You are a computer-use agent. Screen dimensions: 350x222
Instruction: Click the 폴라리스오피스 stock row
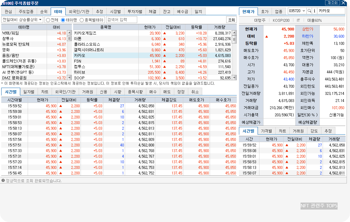tap(152, 44)
